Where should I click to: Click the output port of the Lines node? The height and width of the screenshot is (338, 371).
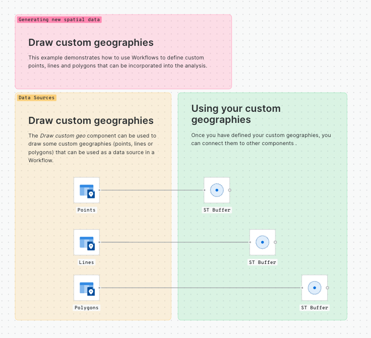pyautogui.click(x=100, y=242)
